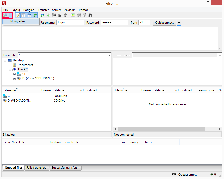Click message log scroll up arrow
Viewport: 224px width, 179px height.
pos(219,29)
